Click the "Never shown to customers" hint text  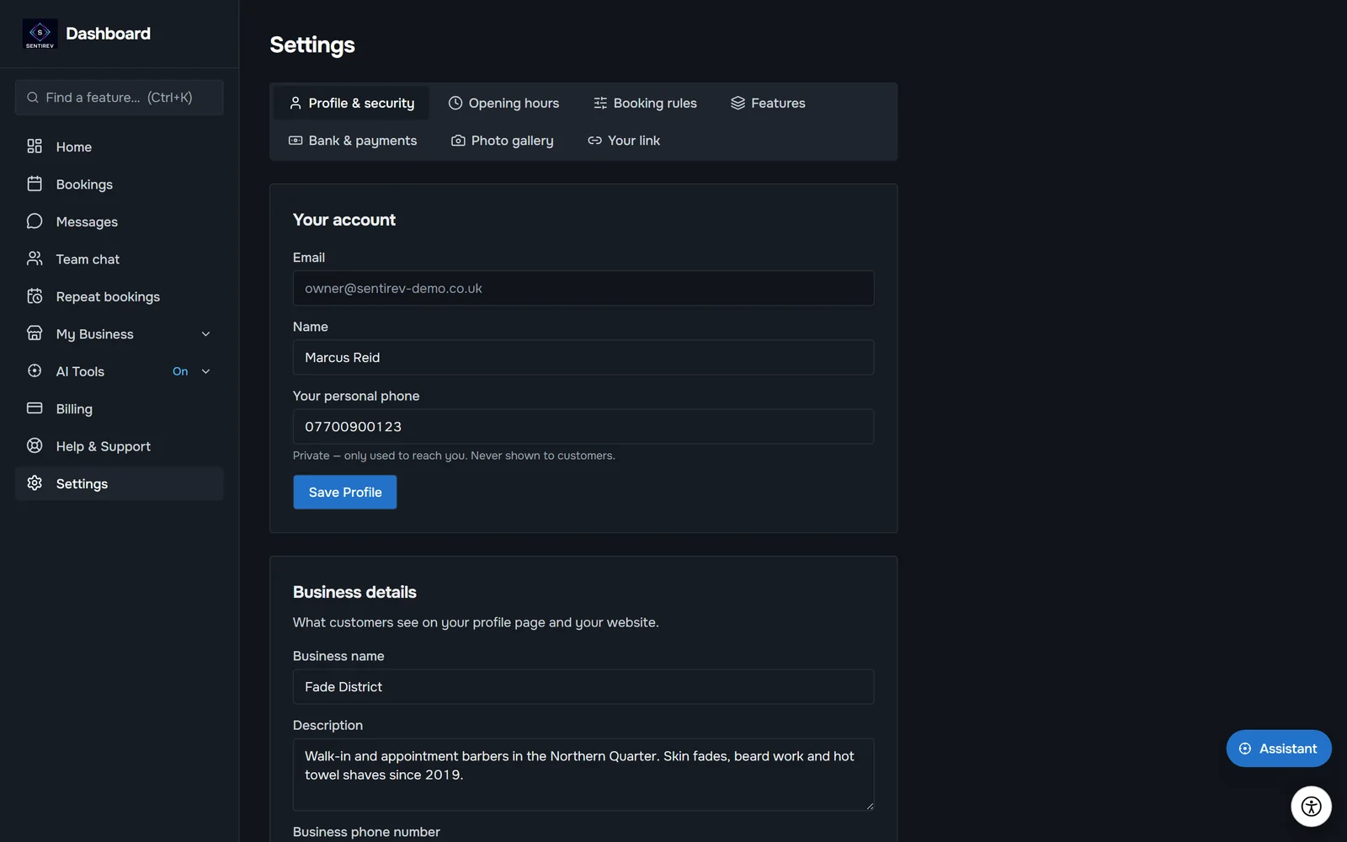(543, 456)
